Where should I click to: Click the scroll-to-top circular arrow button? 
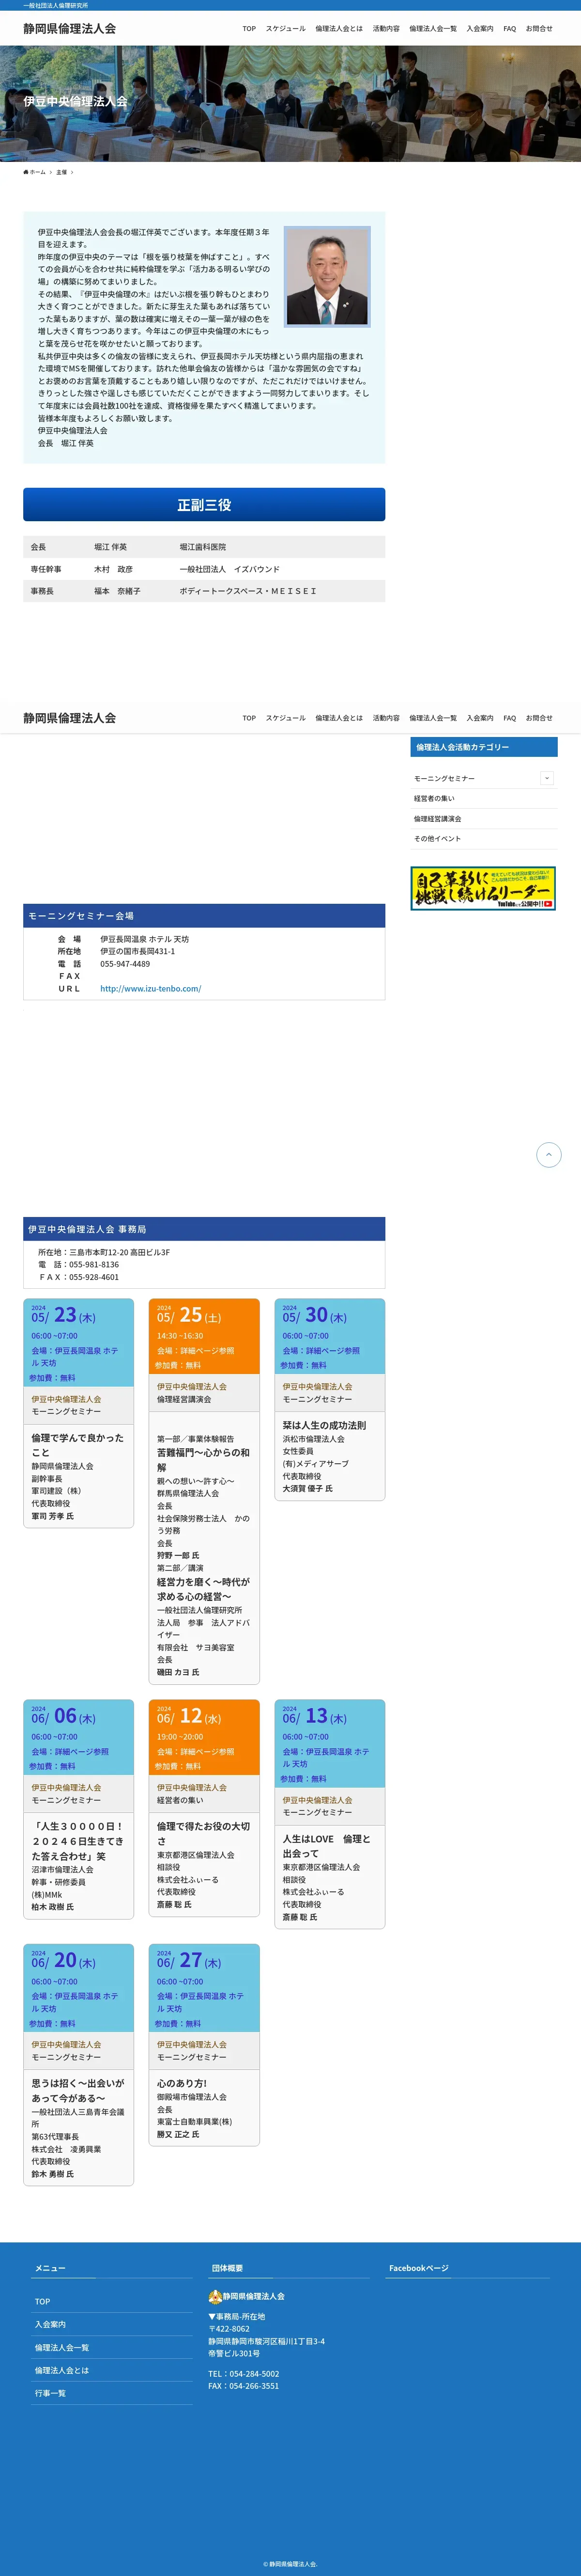tap(548, 1155)
